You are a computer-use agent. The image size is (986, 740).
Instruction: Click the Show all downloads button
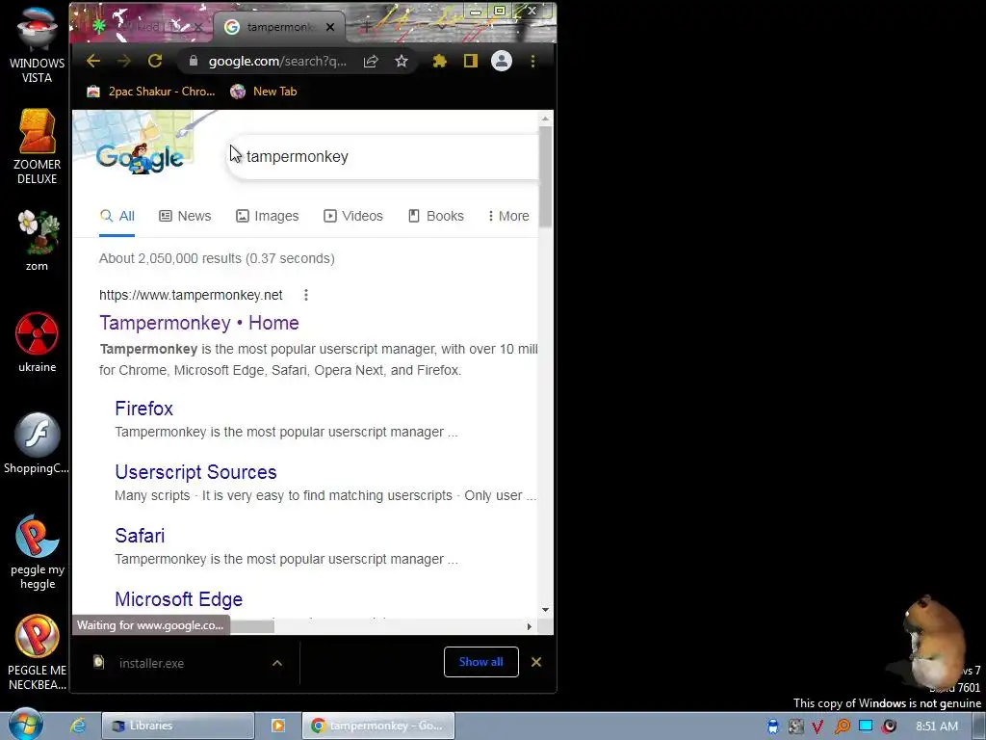pyautogui.click(x=481, y=662)
